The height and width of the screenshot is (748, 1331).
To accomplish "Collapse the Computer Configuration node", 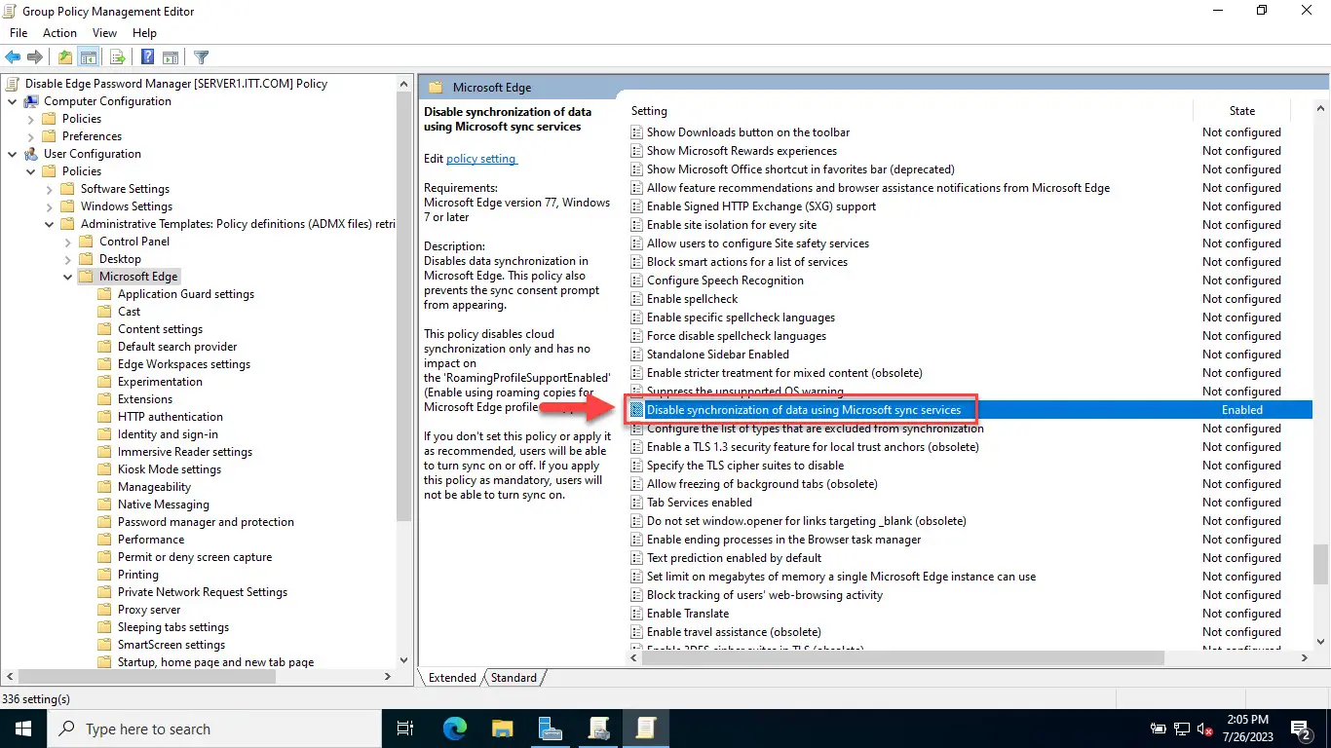I will pos(12,101).
